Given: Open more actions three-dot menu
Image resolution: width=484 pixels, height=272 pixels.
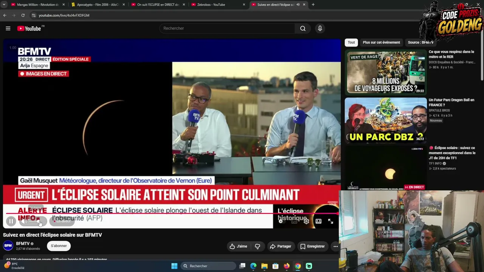Looking at the screenshot, I should [335, 246].
